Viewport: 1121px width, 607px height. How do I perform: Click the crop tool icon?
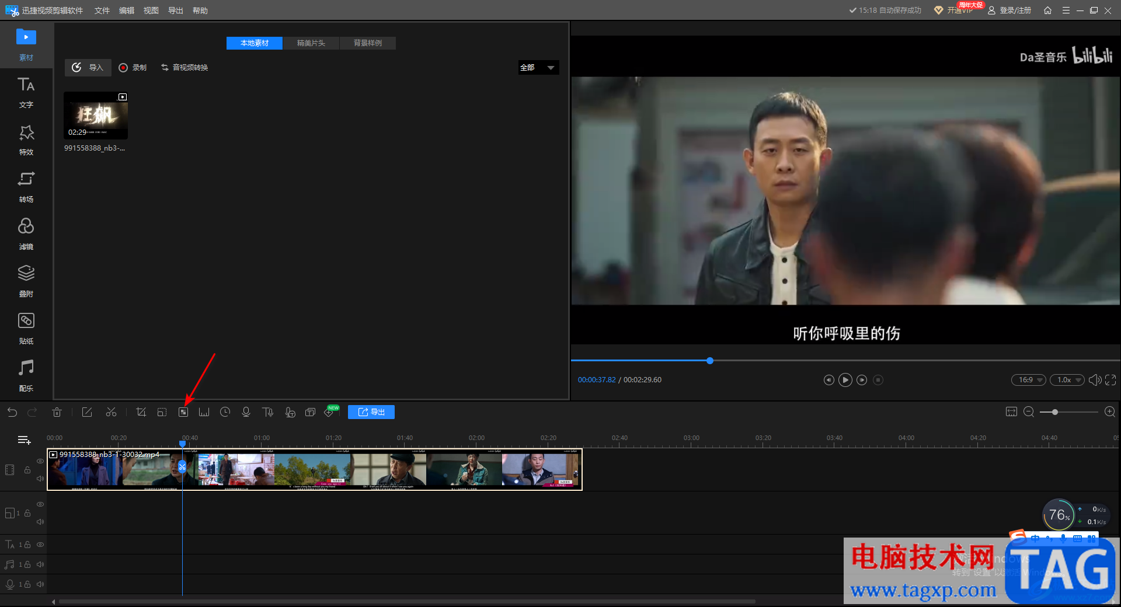(x=141, y=412)
